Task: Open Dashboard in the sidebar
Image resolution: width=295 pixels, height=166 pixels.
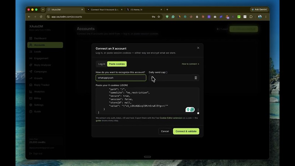Action: point(45,38)
